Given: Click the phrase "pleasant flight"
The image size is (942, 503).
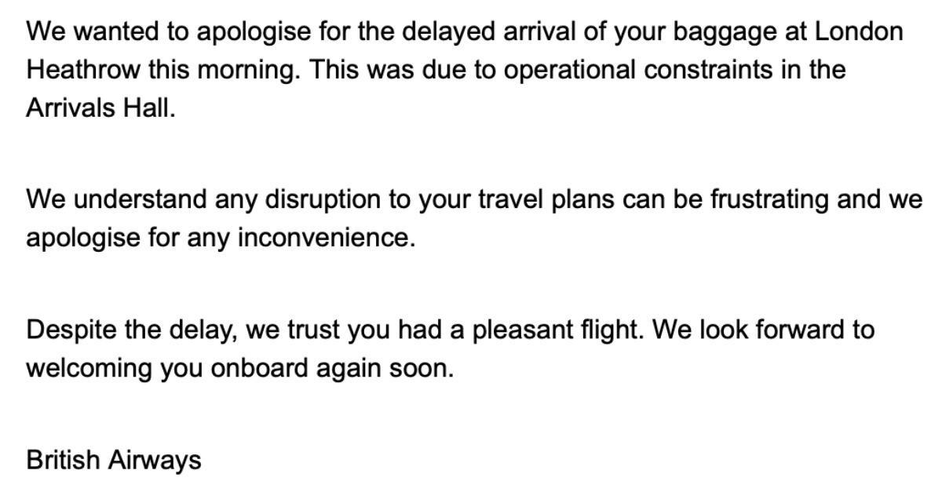Looking at the screenshot, I should click(557, 330).
